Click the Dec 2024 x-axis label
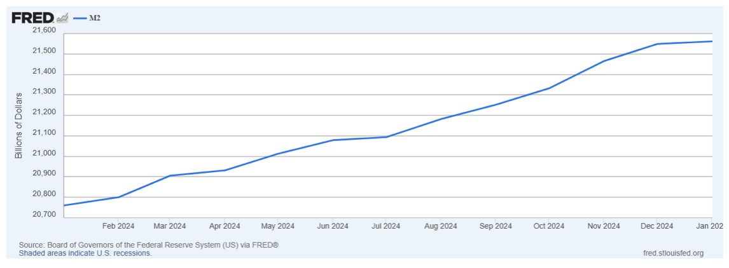Image resolution: width=729 pixels, height=268 pixels. pos(657,226)
